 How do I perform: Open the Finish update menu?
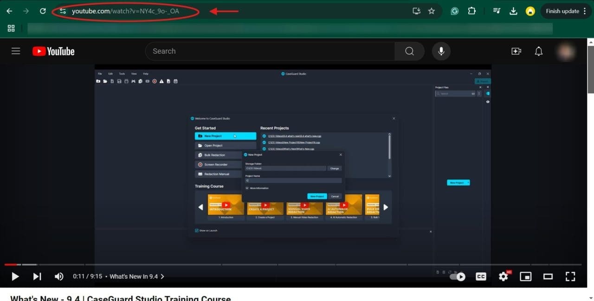pyautogui.click(x=566, y=11)
